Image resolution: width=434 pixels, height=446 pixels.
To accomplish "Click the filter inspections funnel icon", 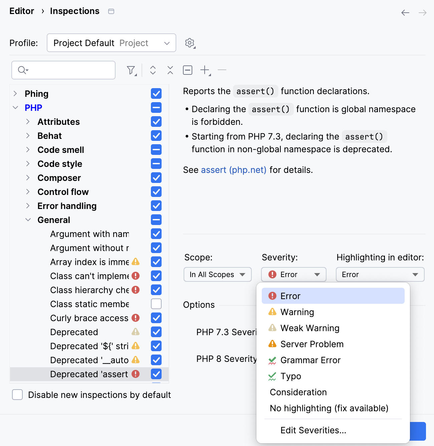I will pyautogui.click(x=131, y=70).
